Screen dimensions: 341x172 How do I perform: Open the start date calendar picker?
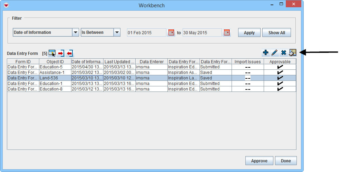(171, 33)
